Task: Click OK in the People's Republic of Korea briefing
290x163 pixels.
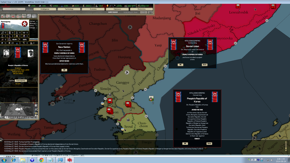Action: click(185, 143)
